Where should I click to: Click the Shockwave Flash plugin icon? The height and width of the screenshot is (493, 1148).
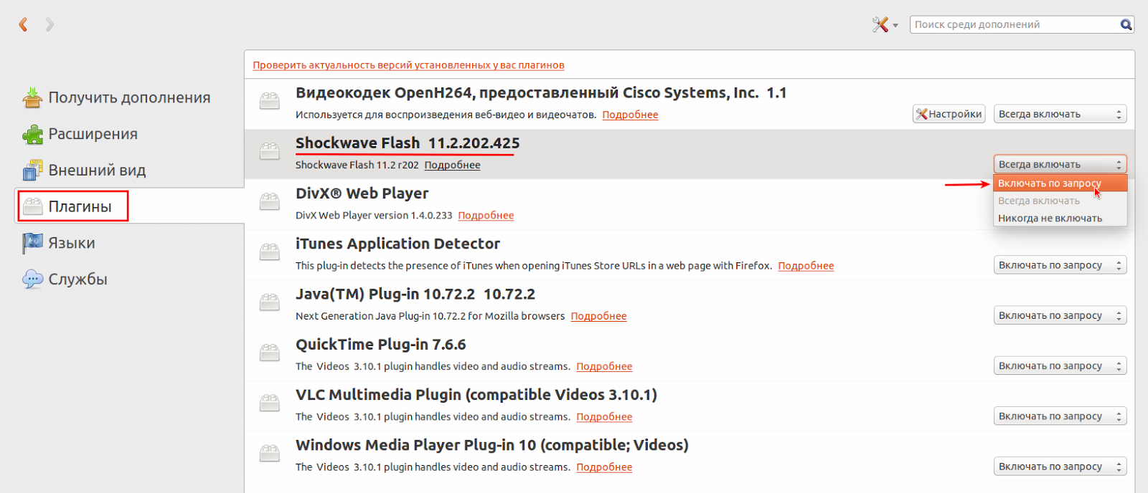click(270, 151)
